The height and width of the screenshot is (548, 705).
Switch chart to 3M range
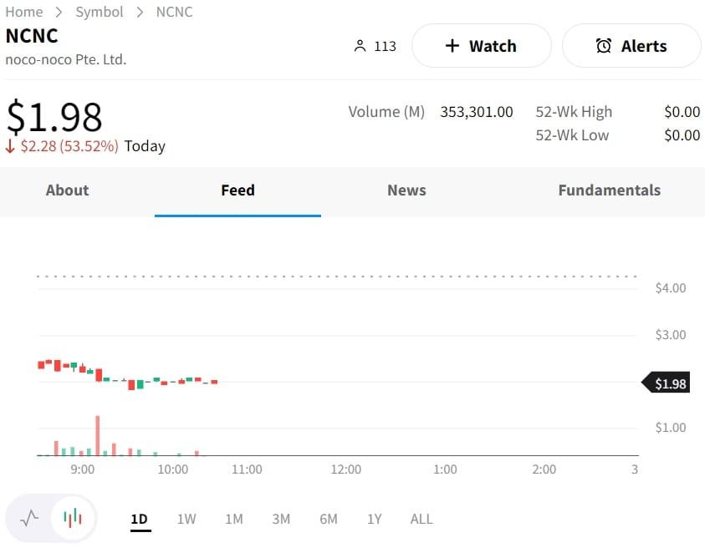(x=281, y=519)
